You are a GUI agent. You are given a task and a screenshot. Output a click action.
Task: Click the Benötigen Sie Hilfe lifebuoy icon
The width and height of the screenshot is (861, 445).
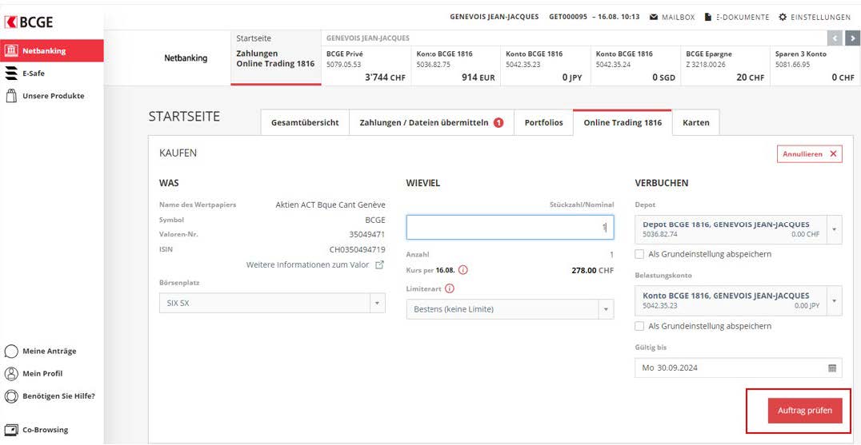pos(11,395)
